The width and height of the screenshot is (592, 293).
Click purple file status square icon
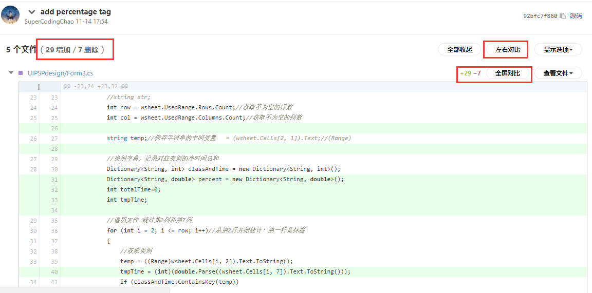click(21, 73)
